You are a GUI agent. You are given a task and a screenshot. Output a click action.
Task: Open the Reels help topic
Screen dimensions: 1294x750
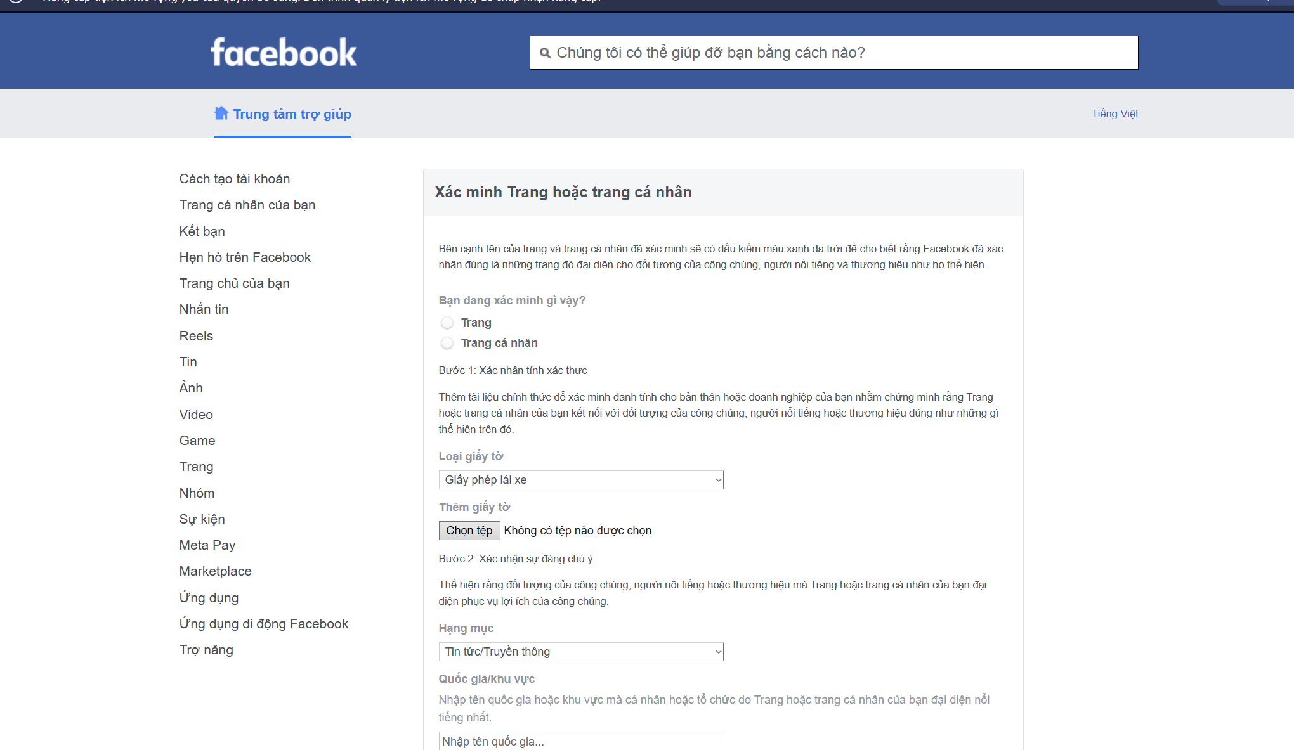click(196, 335)
